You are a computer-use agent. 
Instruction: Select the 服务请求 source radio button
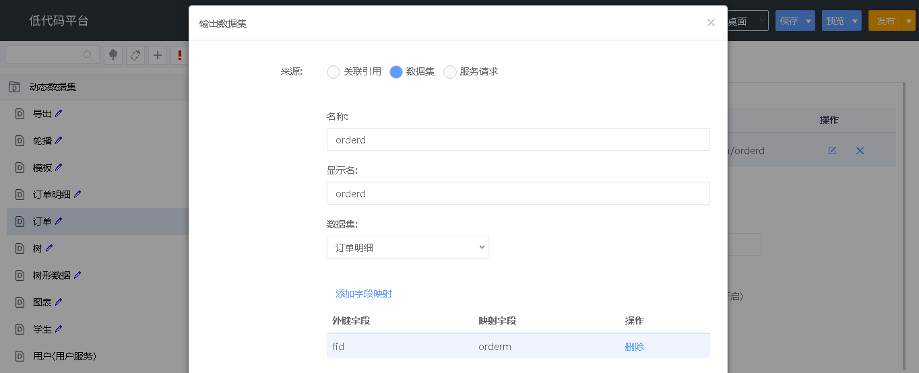coord(450,72)
